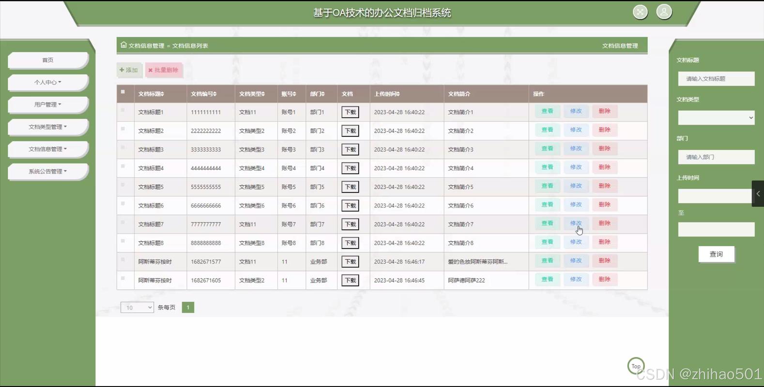Click the 添加 button to add document

tap(129, 70)
